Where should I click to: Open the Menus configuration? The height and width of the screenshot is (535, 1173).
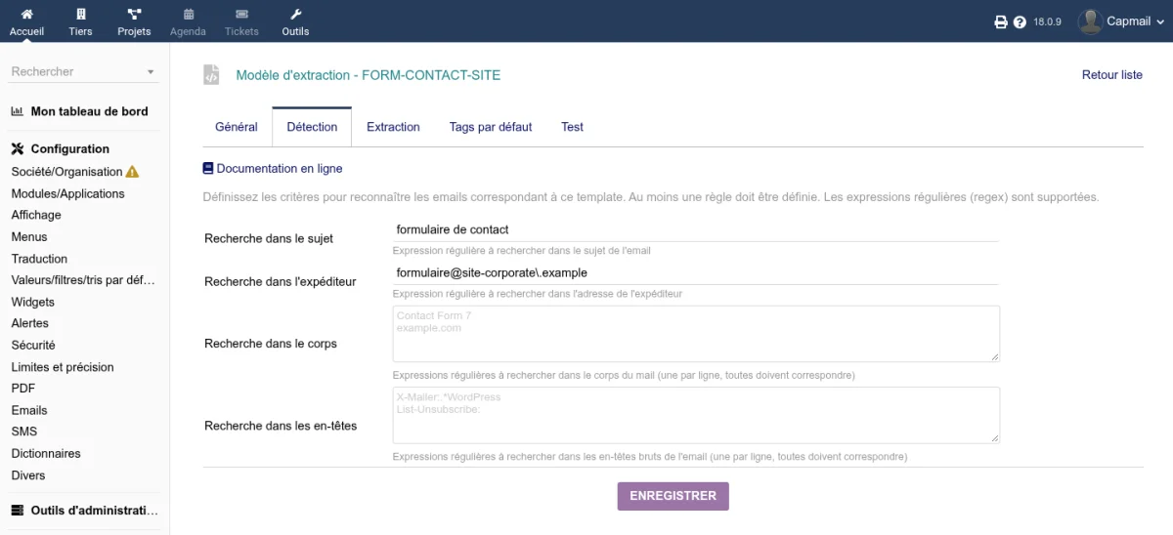(x=29, y=236)
